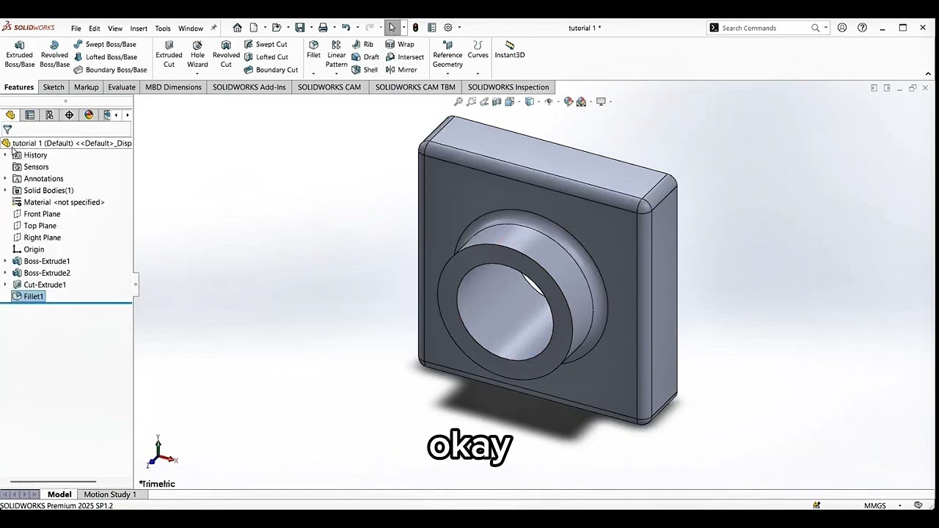Screen dimensions: 939x528
Task: Open the Options gear icon
Action: pyautogui.click(x=448, y=28)
